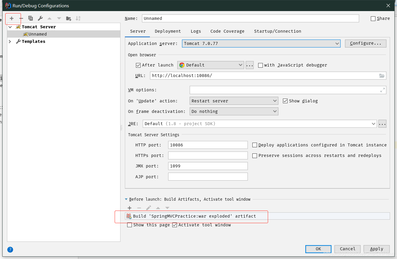This screenshot has width=397, height=259.
Task: Check the Show this page checkbox
Action: point(130,225)
